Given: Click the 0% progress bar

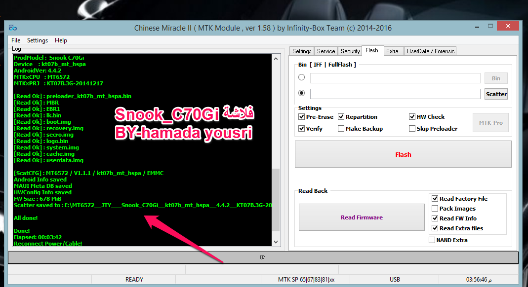Looking at the screenshot, I should pos(263,257).
